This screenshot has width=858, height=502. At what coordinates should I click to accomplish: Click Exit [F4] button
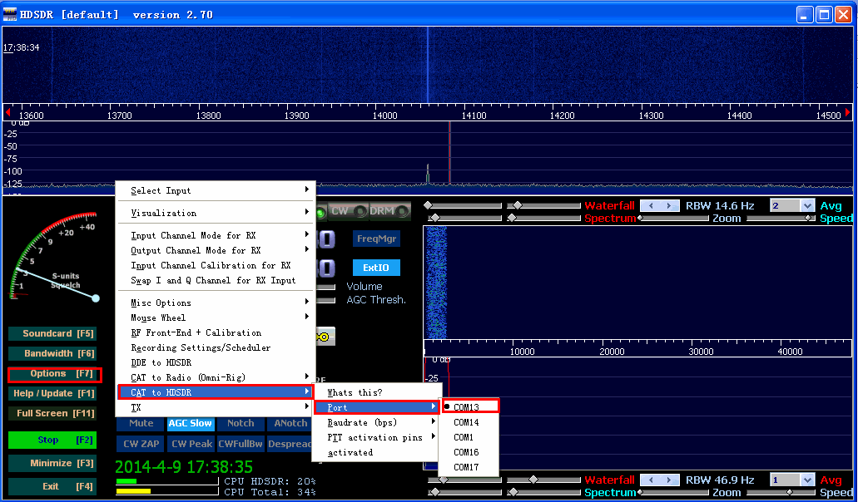point(52,486)
